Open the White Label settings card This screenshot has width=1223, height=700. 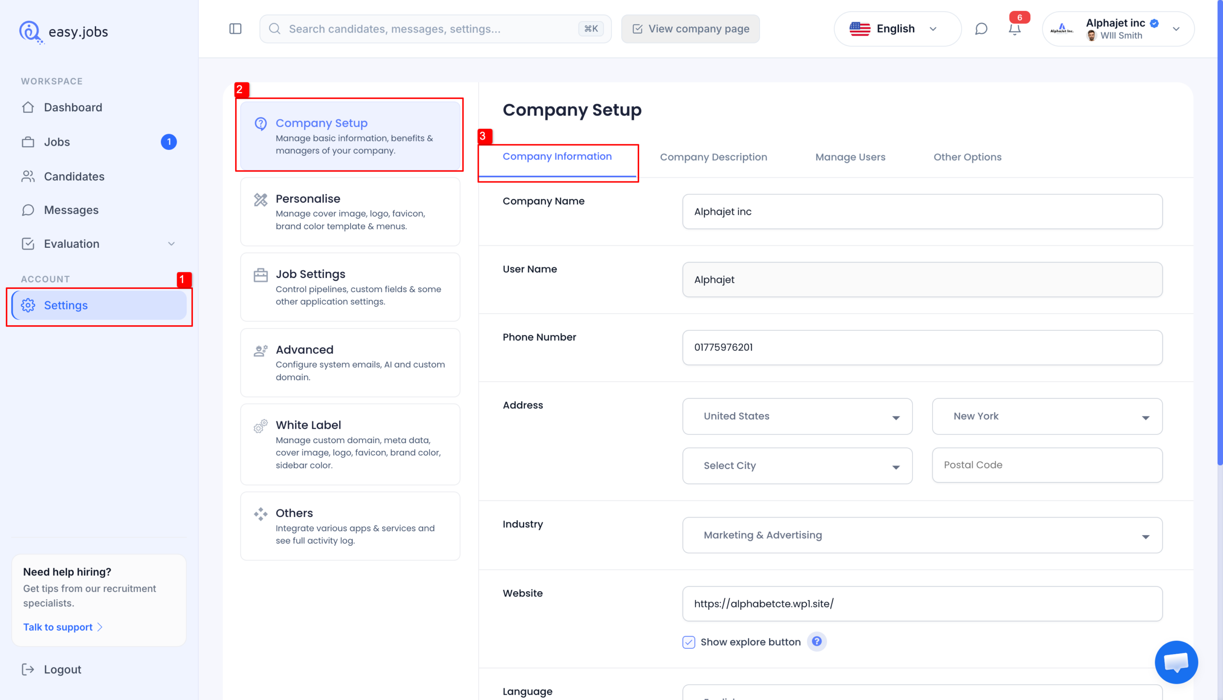(x=350, y=445)
